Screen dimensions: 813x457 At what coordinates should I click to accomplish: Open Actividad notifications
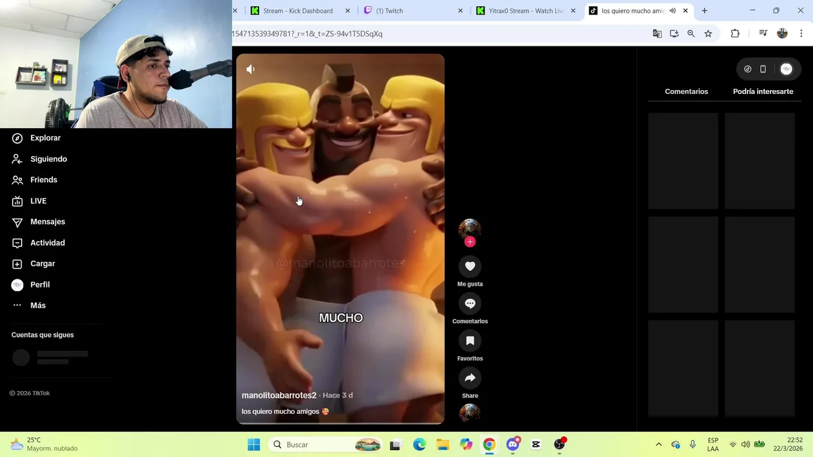(39, 242)
